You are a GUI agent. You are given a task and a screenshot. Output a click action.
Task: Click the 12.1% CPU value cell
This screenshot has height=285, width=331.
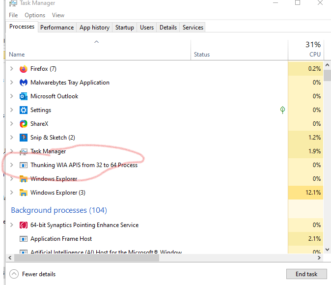[305, 193]
